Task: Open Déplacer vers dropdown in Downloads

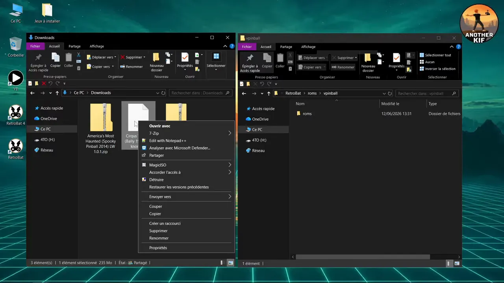Action: tap(115, 57)
